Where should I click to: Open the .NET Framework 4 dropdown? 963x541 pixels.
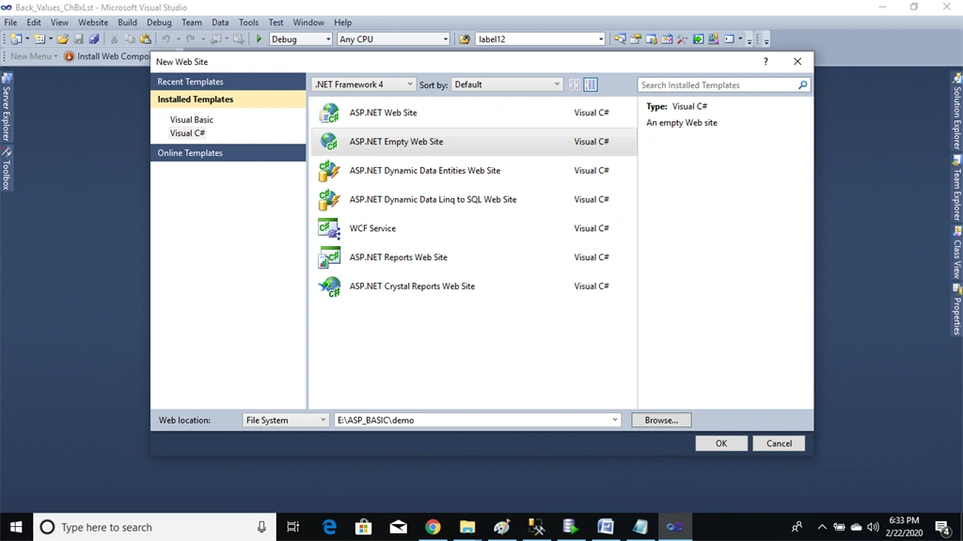pos(364,85)
